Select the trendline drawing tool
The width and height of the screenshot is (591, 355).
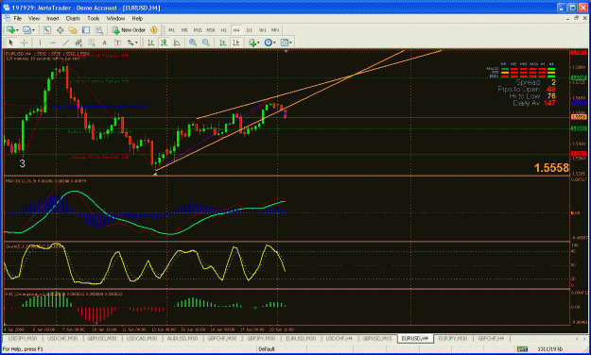click(65, 42)
